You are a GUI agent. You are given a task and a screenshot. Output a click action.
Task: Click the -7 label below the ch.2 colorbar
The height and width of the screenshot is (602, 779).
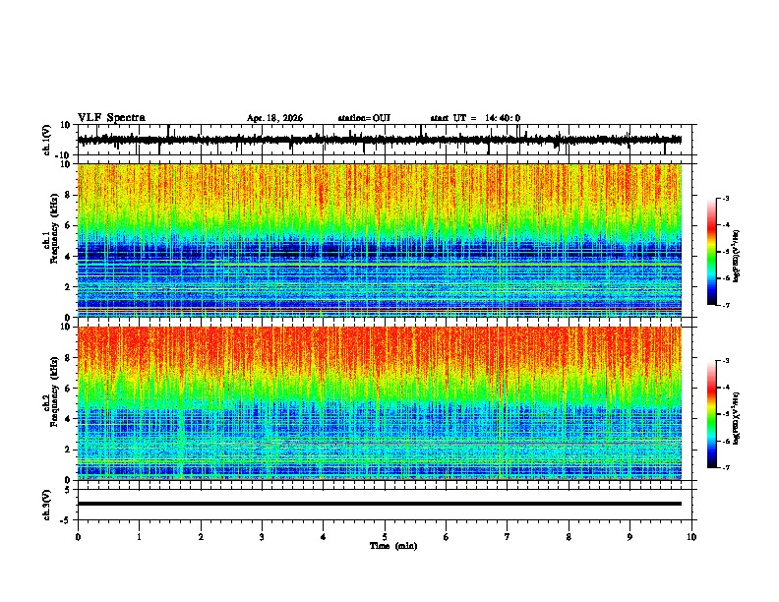coord(725,467)
